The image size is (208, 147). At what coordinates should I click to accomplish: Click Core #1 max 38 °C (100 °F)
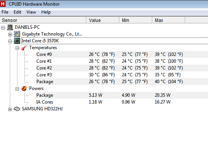click(169, 61)
